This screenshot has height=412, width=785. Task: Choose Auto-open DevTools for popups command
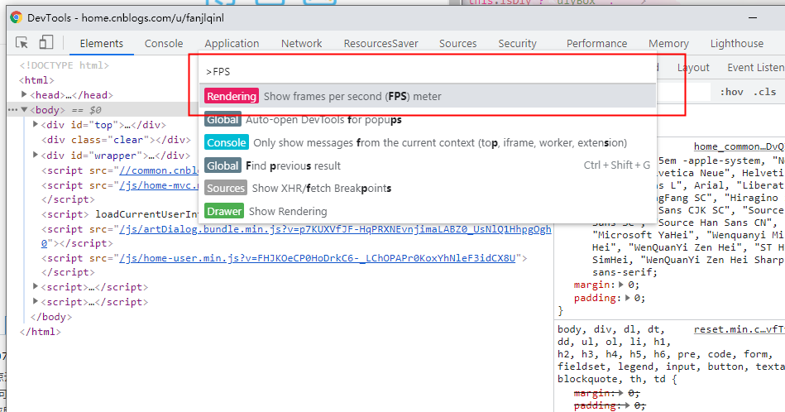428,120
